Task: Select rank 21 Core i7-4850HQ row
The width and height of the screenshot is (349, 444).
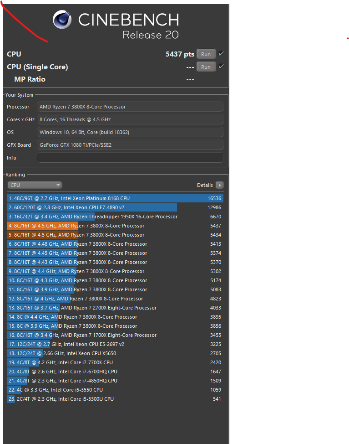Action: [x=115, y=381]
